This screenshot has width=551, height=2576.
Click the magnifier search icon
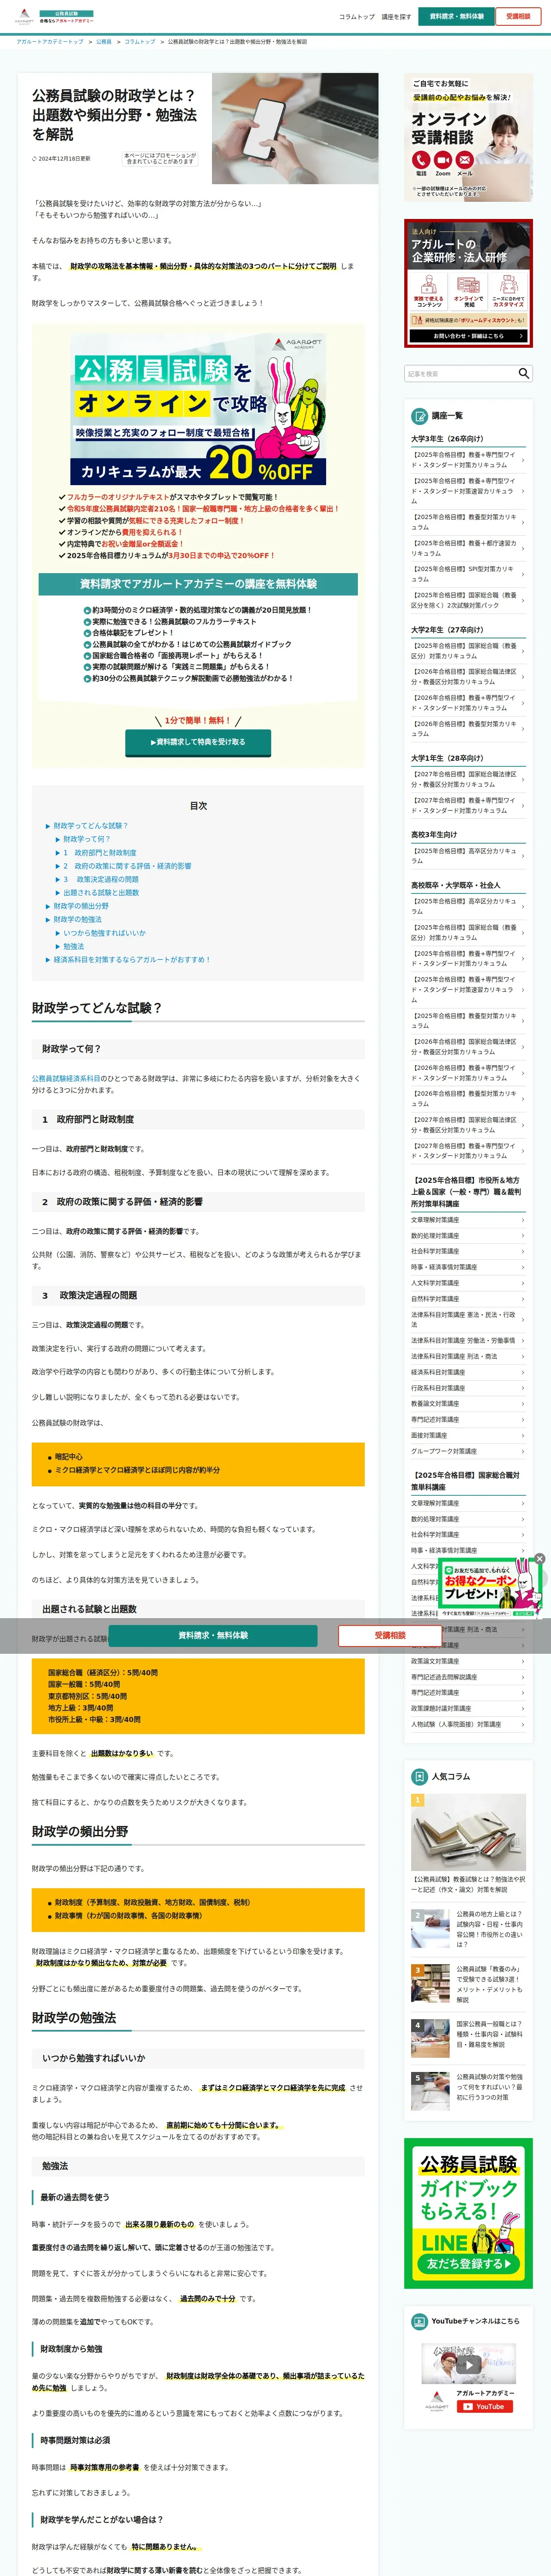524,373
